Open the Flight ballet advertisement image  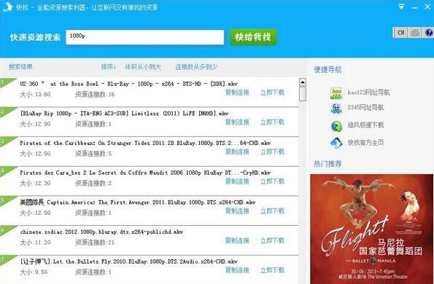tap(371, 229)
